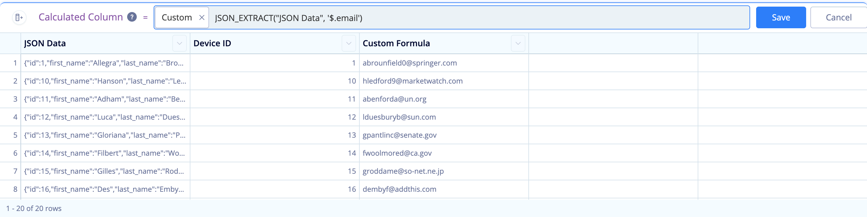Screen dimensions: 867x217
Task: Select JSON cell for Adham
Action: 105,99
